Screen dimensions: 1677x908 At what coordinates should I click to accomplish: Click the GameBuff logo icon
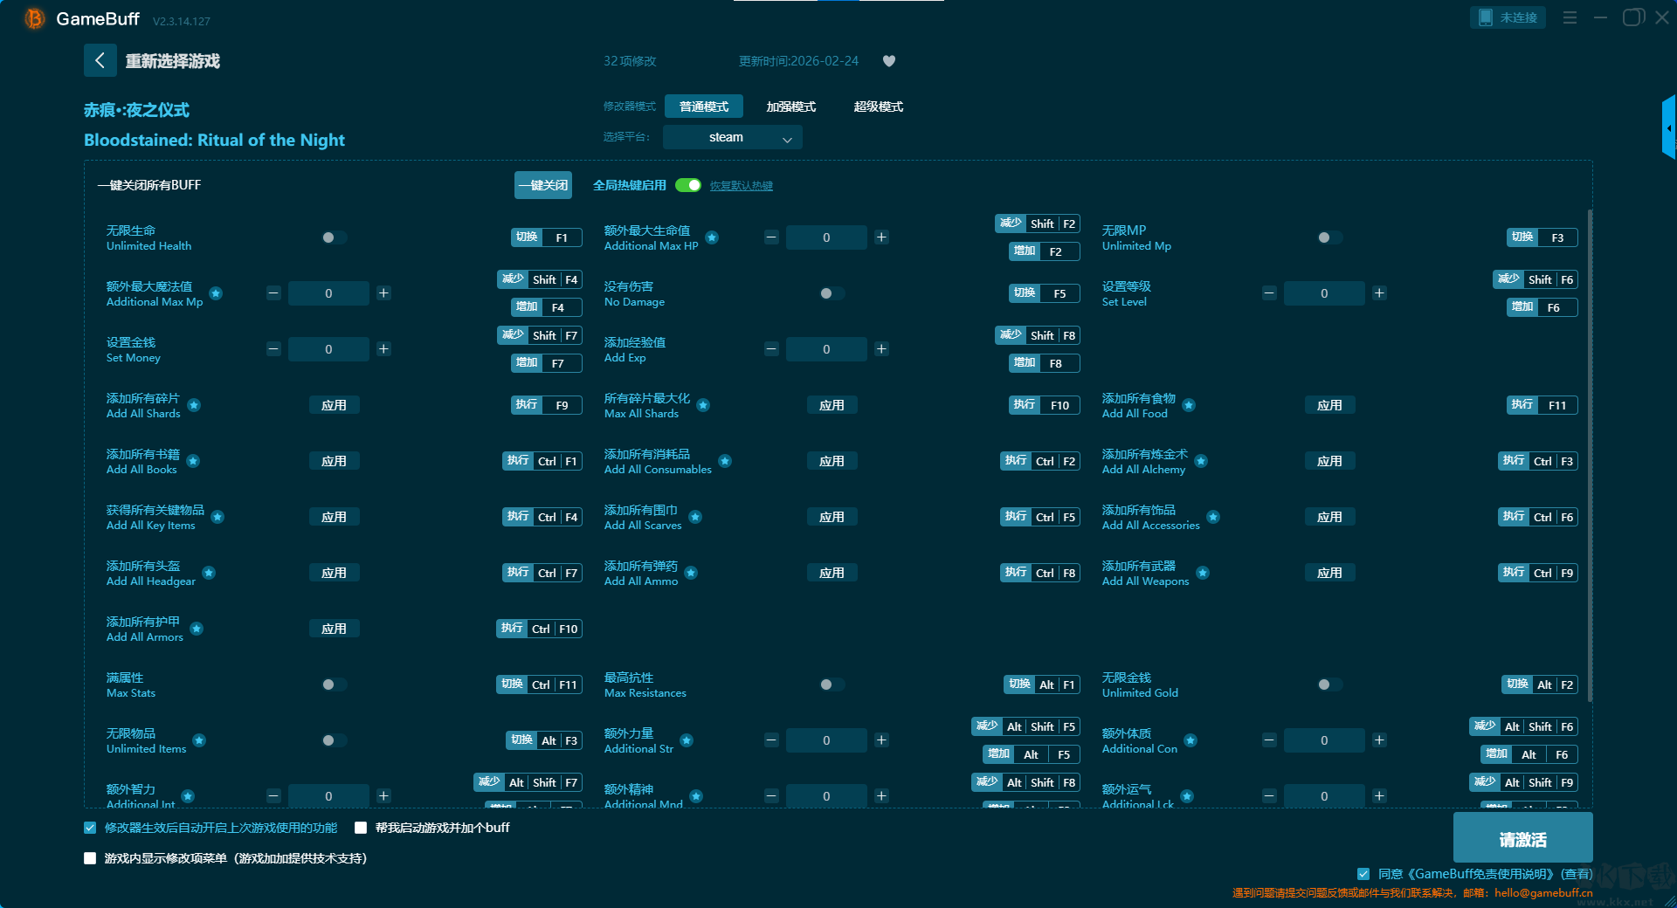(x=34, y=18)
